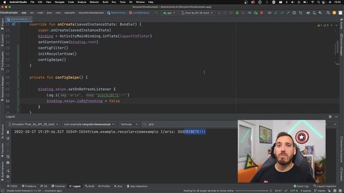
Task: Click the build hammer icon before app selector
Action: [156, 13]
